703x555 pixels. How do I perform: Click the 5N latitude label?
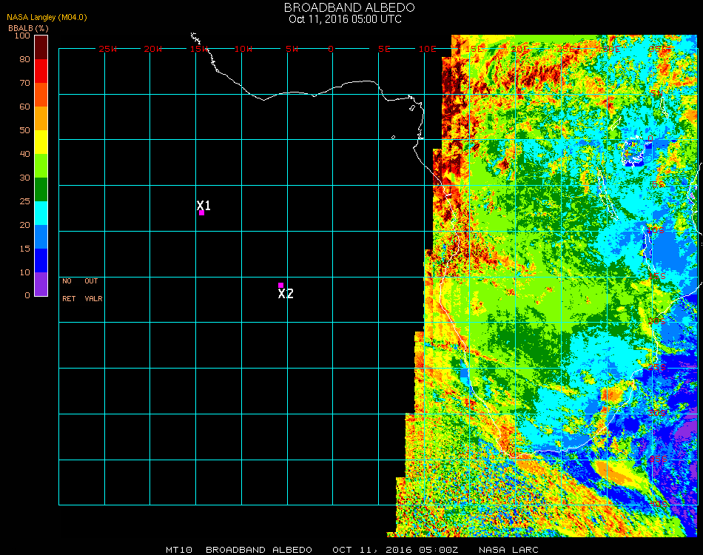click(x=656, y=93)
